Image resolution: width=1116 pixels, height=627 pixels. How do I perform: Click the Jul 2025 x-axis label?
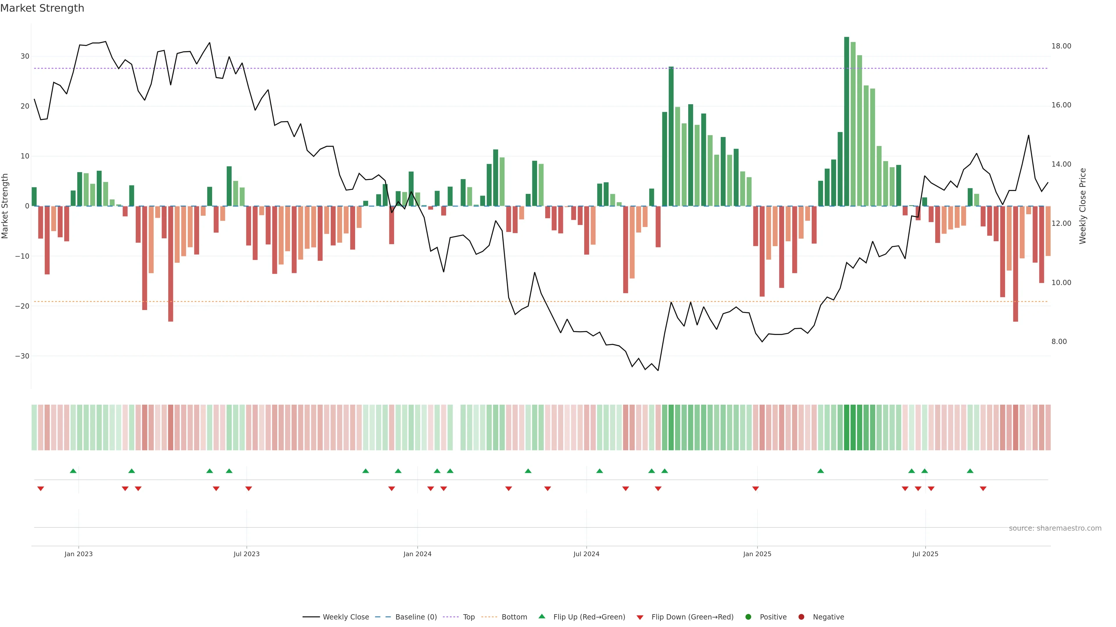(x=925, y=554)
